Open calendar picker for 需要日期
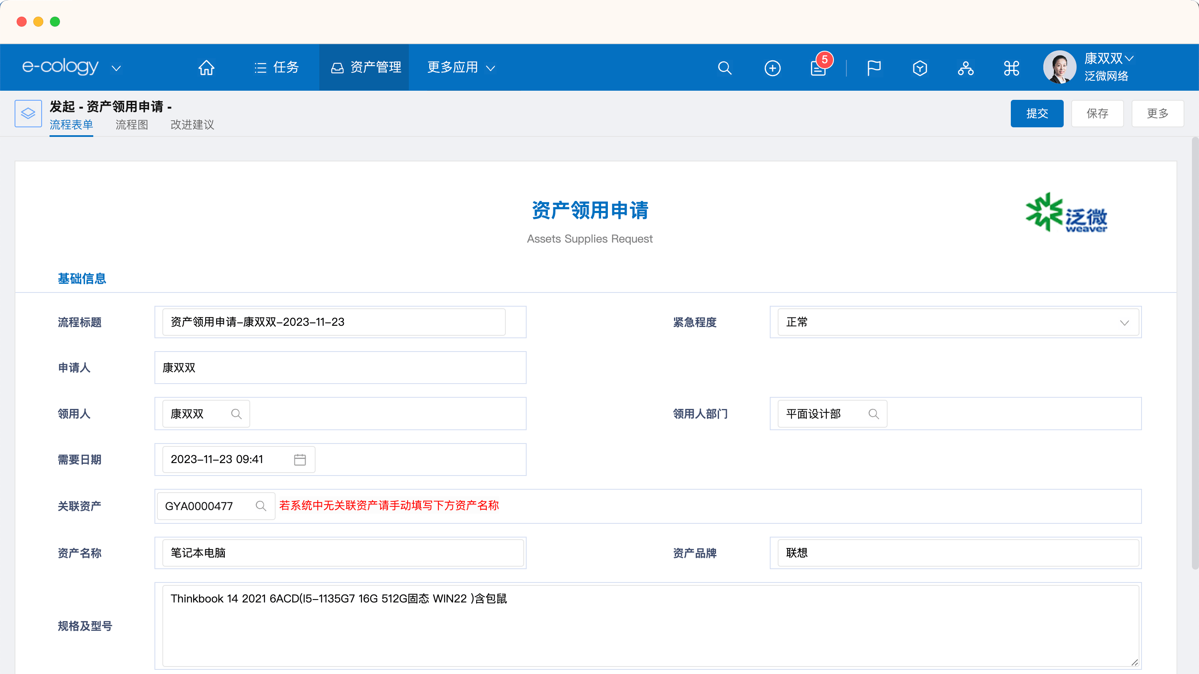The image size is (1199, 674). [x=300, y=460]
